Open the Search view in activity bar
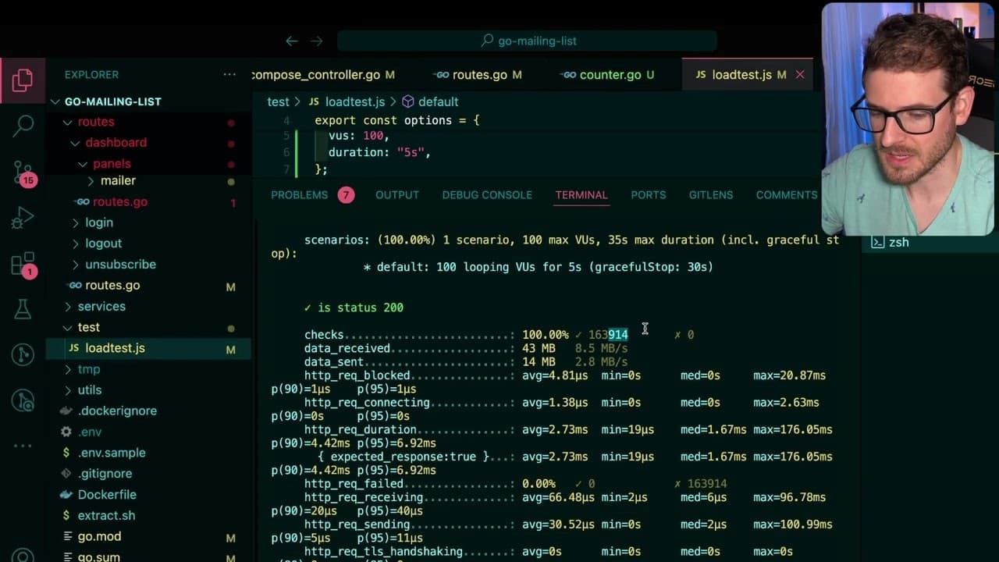Screen dimensions: 999x562 (23, 125)
